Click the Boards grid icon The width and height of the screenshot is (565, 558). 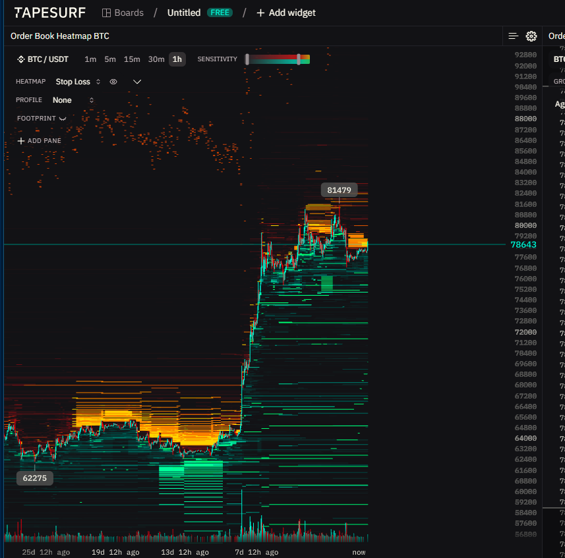pyautogui.click(x=106, y=13)
